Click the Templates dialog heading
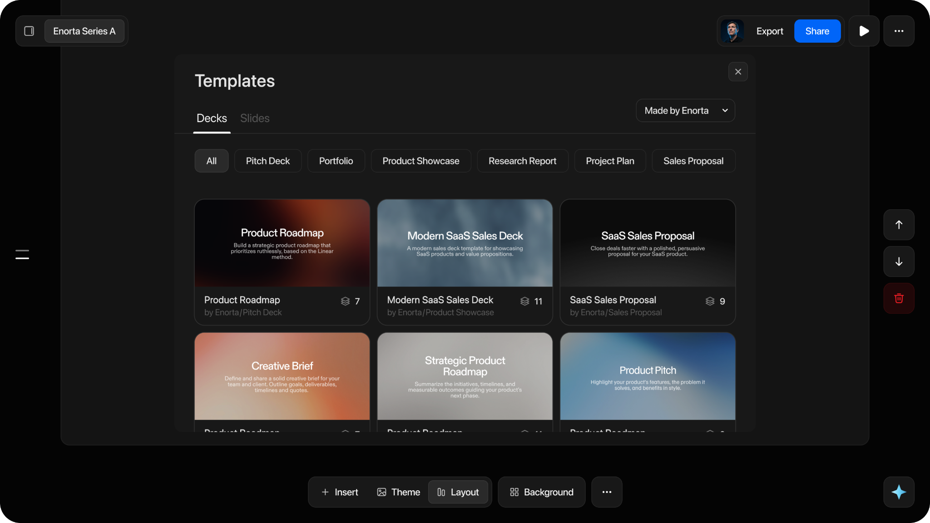Viewport: 930px width, 523px height. click(235, 81)
